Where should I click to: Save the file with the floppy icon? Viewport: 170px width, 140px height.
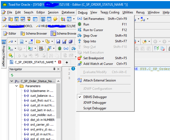(x=58, y=42)
